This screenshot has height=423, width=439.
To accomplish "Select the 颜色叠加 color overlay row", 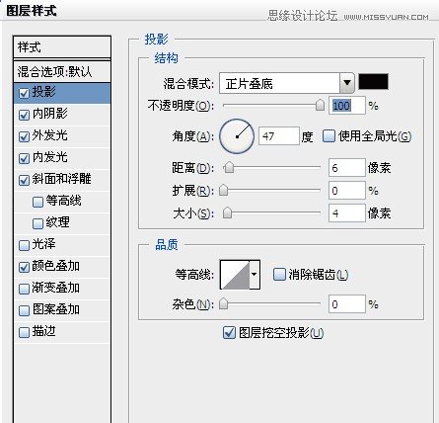I will pyautogui.click(x=62, y=267).
